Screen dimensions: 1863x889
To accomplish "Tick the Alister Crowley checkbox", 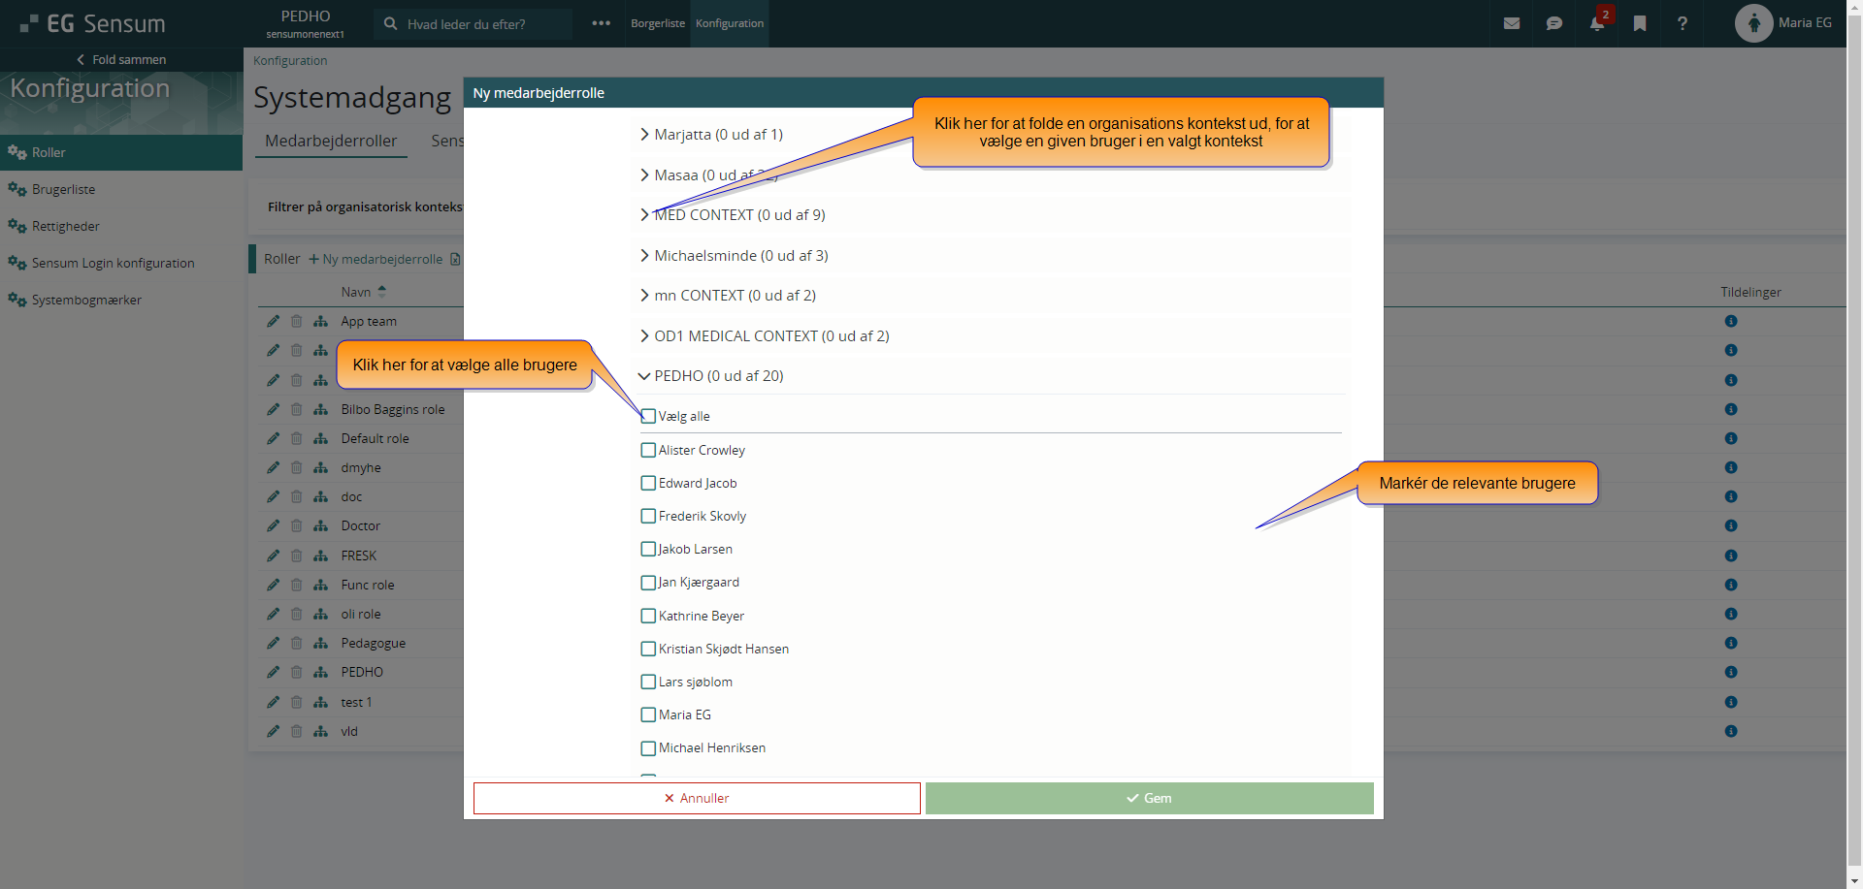I will pyautogui.click(x=648, y=450).
